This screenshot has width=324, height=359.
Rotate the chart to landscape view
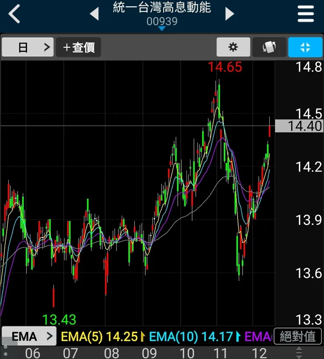[269, 47]
